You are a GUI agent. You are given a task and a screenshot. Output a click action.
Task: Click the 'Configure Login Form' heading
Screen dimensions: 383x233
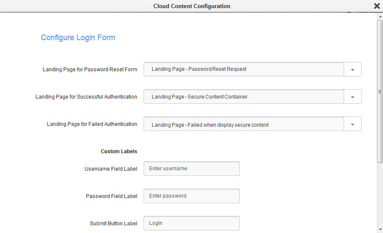point(78,38)
